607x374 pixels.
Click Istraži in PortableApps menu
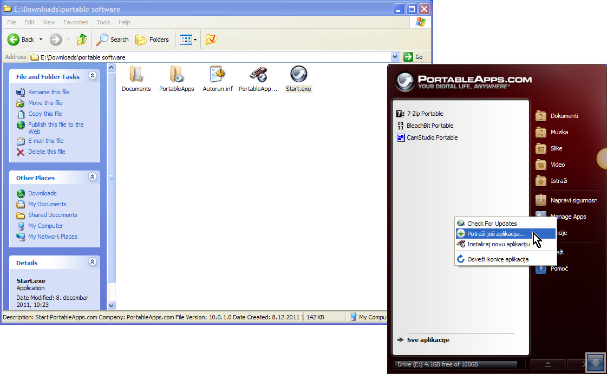tap(552, 181)
